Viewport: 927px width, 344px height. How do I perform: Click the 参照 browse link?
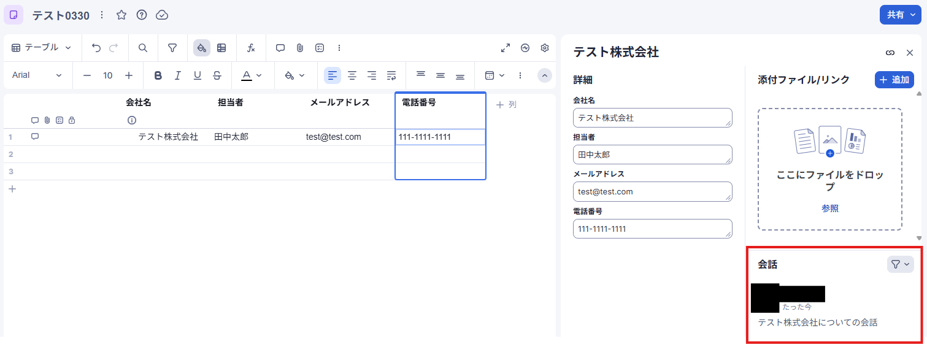[x=829, y=208]
